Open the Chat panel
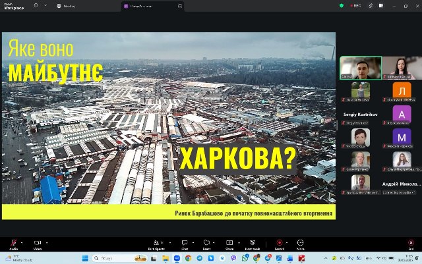Image resolution: width=422 pixels, height=264 pixels. (x=185, y=243)
